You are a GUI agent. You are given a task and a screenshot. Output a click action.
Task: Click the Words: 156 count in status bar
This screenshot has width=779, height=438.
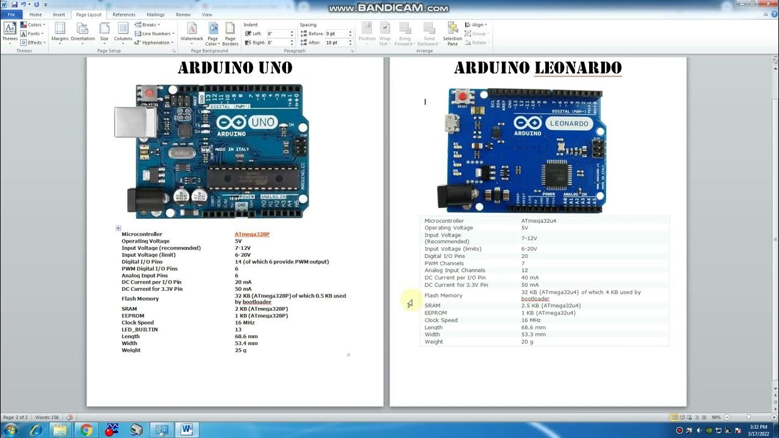(x=47, y=417)
